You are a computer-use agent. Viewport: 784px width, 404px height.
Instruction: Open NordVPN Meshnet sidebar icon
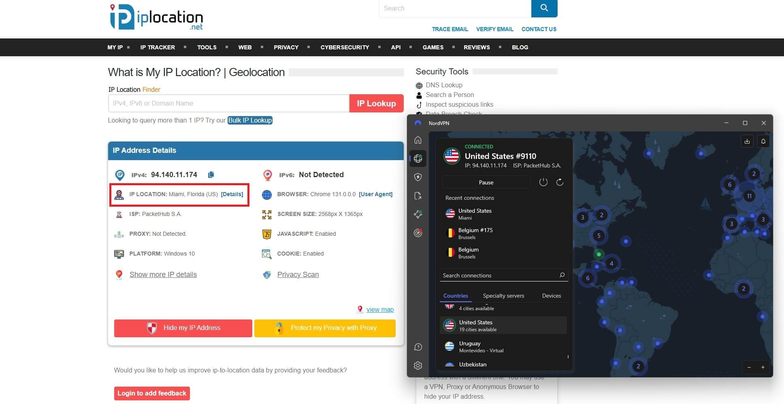418,214
